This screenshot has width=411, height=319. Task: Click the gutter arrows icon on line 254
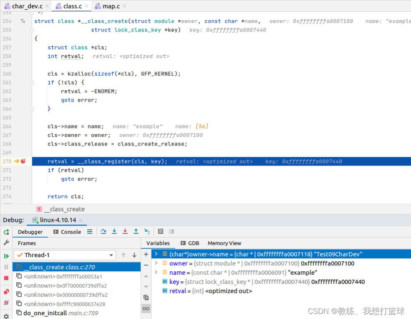tap(23, 21)
